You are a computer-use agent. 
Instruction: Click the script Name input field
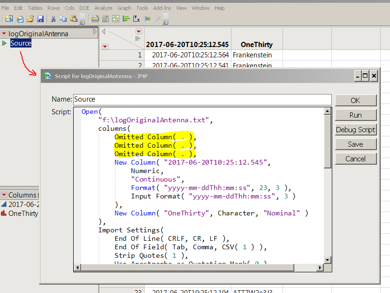(202, 99)
